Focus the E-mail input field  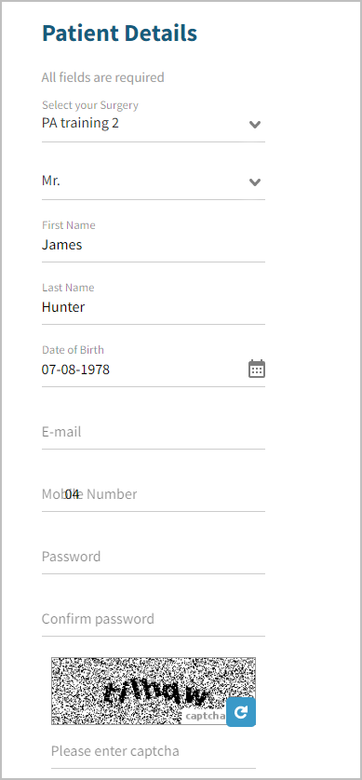(154, 432)
